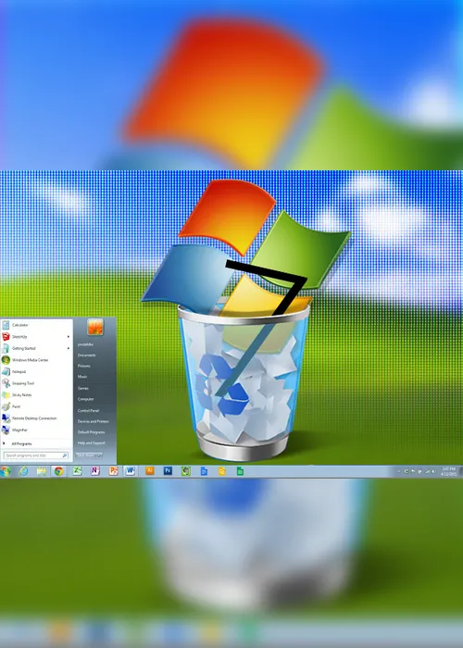Expand the Getting Started submenu arrow
This screenshot has width=463, height=648.
(69, 348)
